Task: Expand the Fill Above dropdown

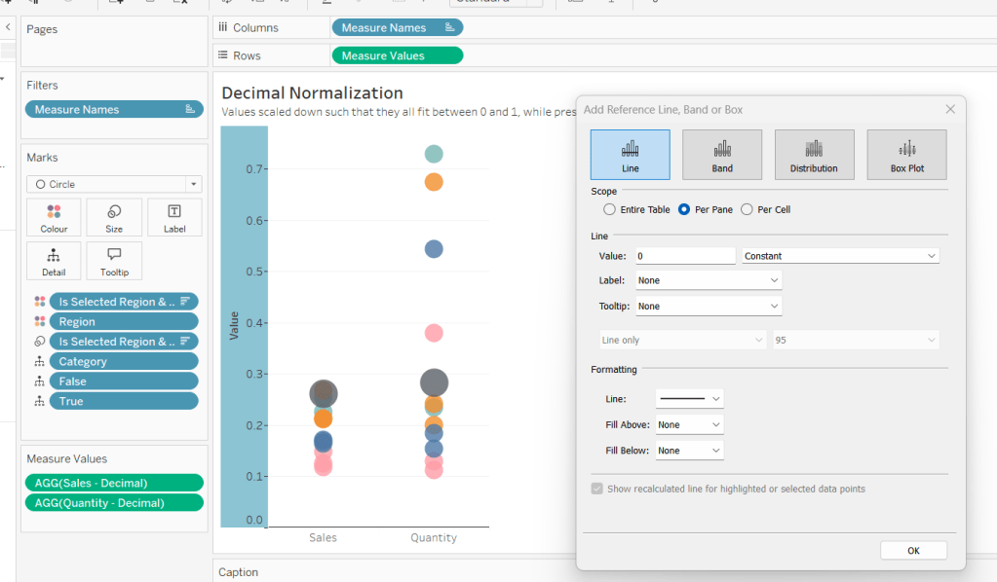Action: coord(689,424)
